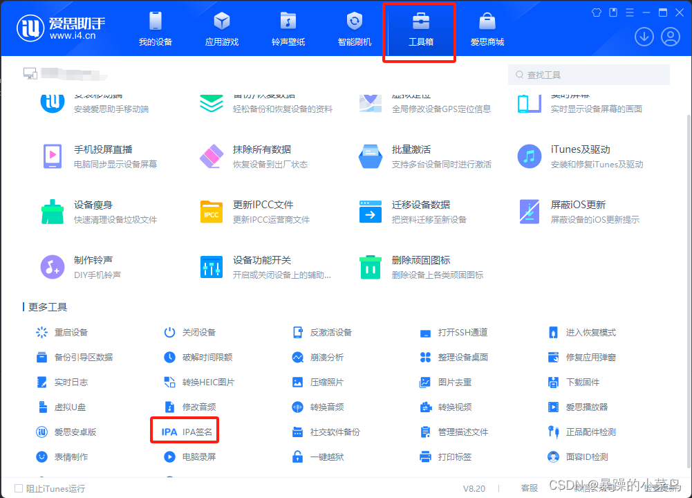
Task: Open 删除顽固图标 trash tool
Action: 422,267
